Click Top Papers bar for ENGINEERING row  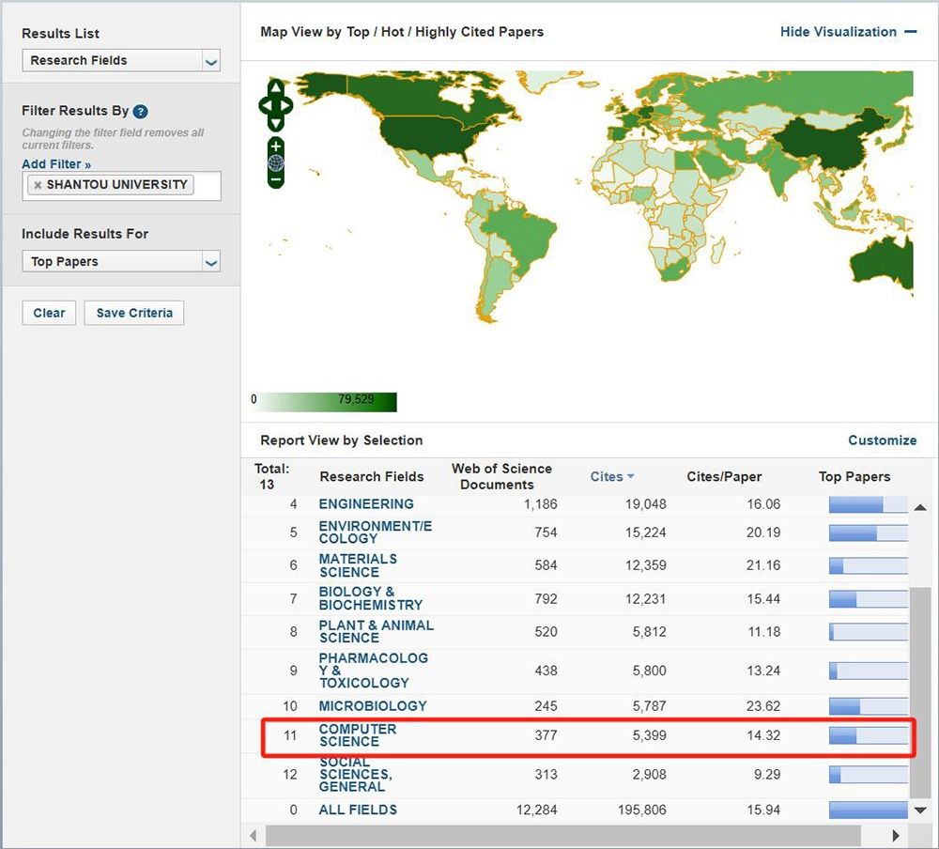click(868, 504)
